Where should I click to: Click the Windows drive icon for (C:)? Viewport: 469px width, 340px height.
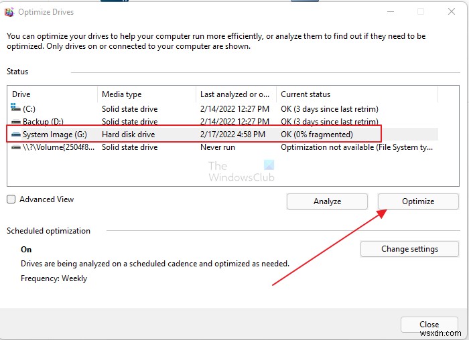coord(15,108)
